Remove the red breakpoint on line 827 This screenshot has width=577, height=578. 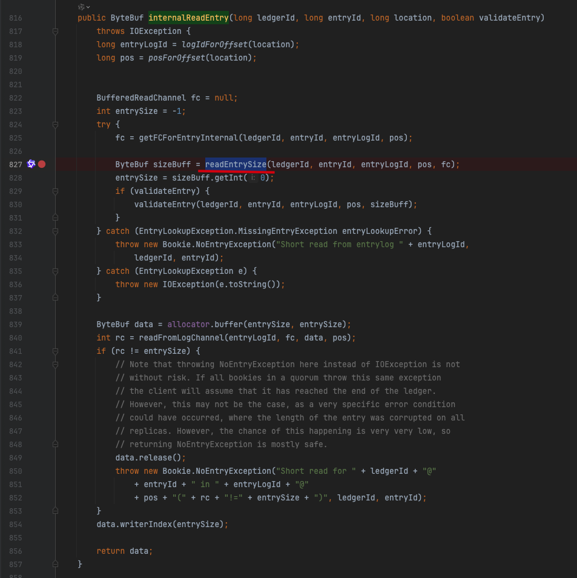pyautogui.click(x=42, y=164)
